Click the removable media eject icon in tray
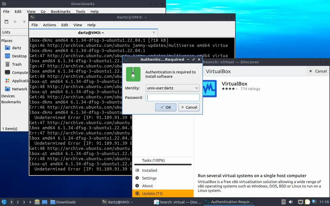 click(x=283, y=202)
